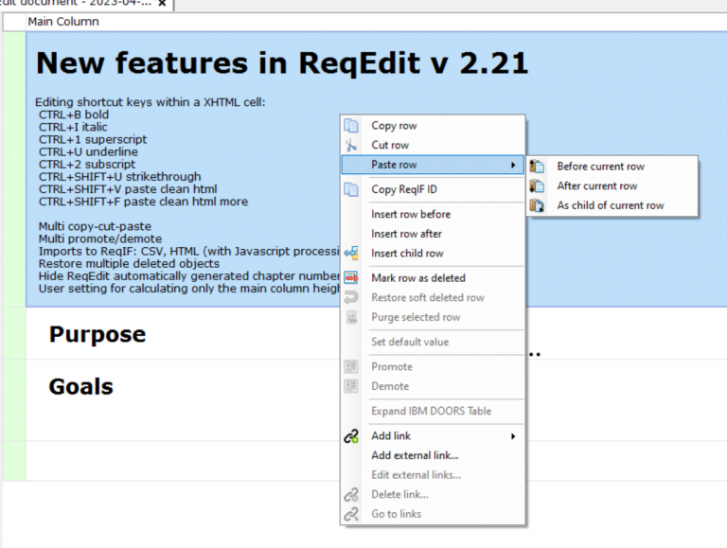
Task: Select Mark row as deleted
Action: 433,277
